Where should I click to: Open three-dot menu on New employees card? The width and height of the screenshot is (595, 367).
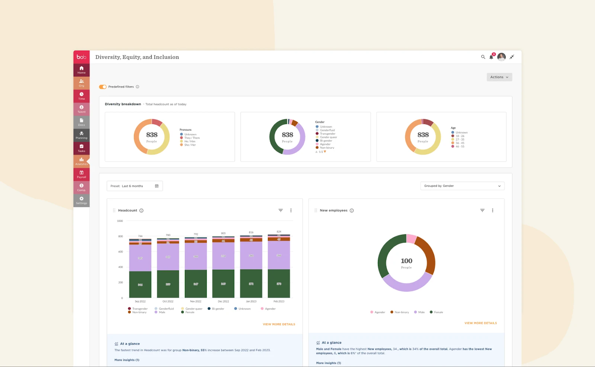pos(493,210)
